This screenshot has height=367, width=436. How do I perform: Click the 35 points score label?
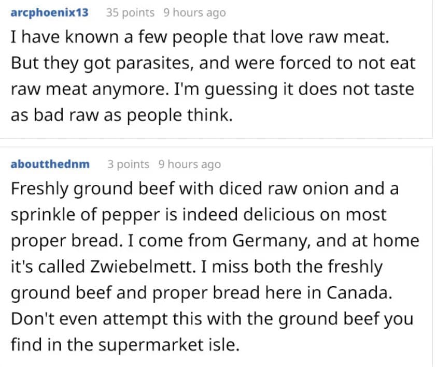tap(130, 12)
